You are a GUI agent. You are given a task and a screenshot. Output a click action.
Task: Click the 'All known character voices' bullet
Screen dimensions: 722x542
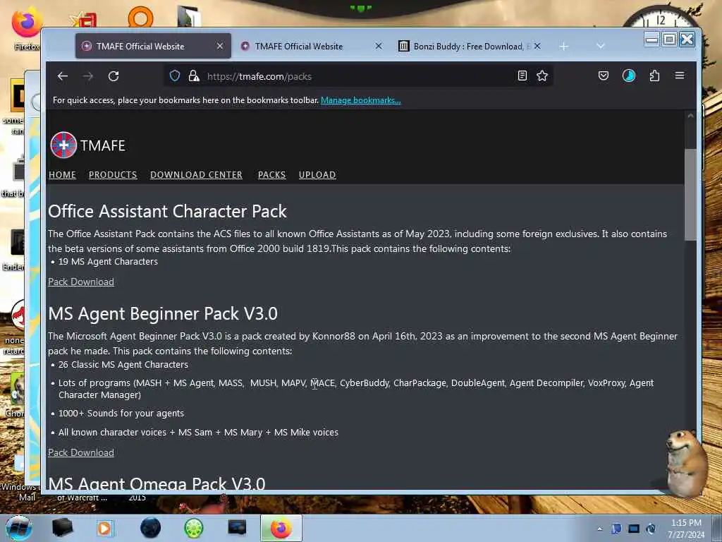[x=198, y=433]
